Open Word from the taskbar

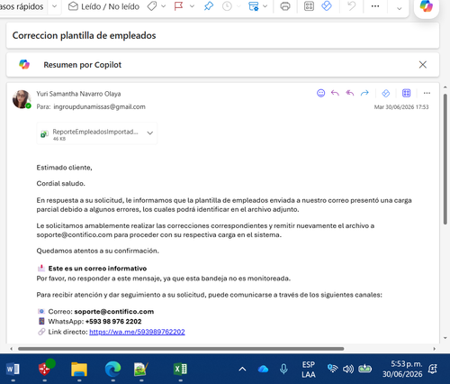pos(13,369)
